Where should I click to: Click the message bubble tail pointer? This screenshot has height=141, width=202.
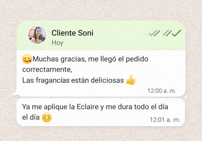point(14,93)
